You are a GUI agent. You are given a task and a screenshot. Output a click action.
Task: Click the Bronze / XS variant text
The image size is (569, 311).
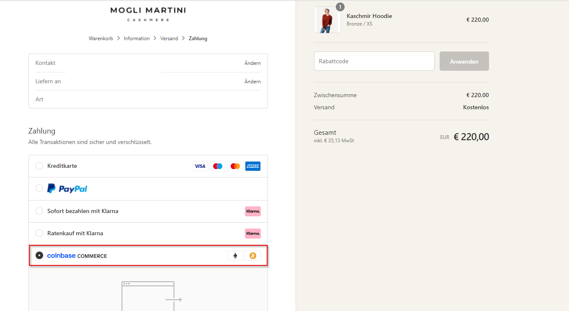pos(359,24)
